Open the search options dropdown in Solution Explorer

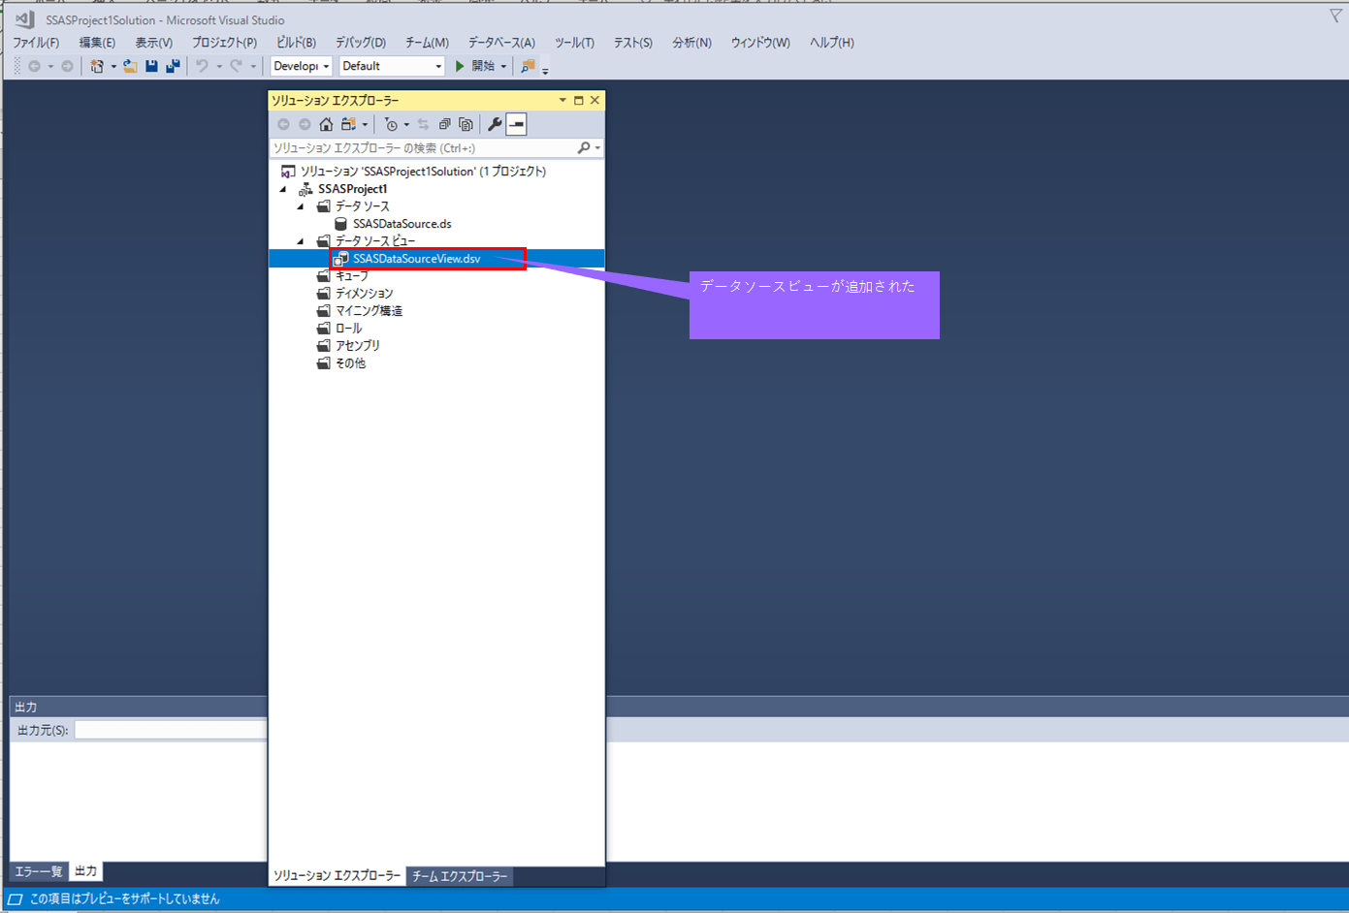[x=597, y=148]
